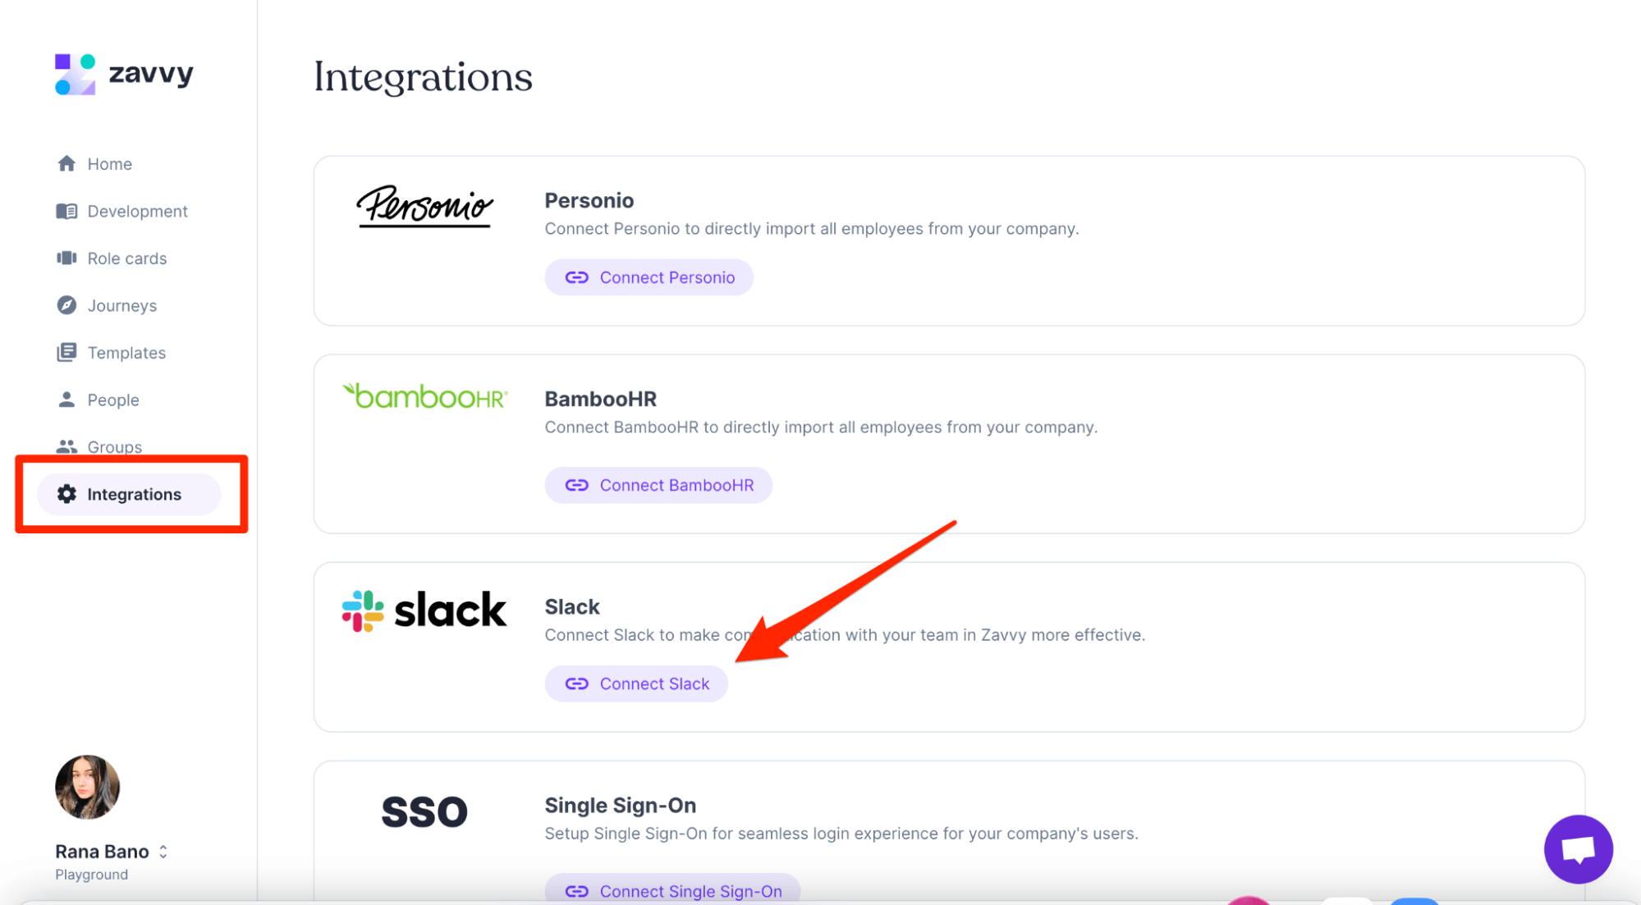The height and width of the screenshot is (905, 1641).
Task: Click the Journeys compass icon
Action: click(66, 305)
